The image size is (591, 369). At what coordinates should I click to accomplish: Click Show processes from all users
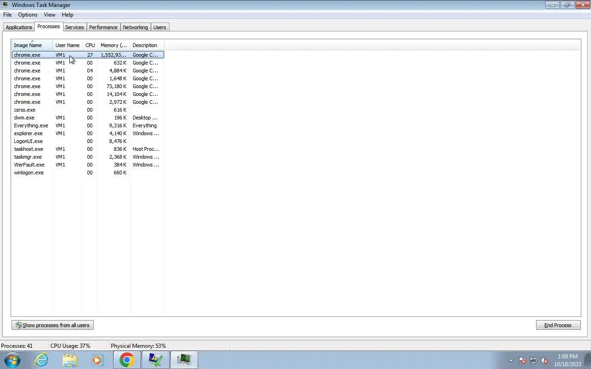(x=53, y=325)
